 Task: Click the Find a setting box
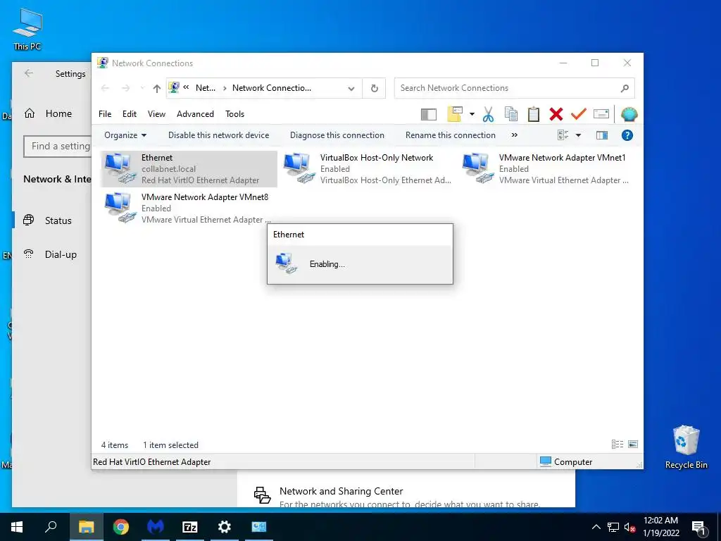[x=58, y=147]
